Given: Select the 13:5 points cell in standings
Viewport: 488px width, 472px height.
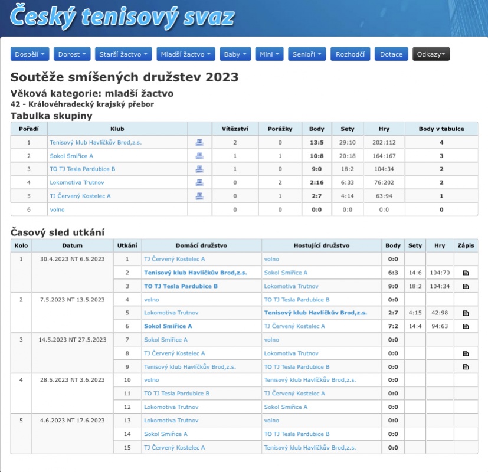Looking at the screenshot, I should (x=316, y=143).
